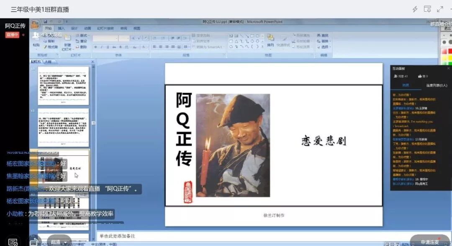
Task: Open 选择 select dropdown in editing group
Action: point(324,47)
